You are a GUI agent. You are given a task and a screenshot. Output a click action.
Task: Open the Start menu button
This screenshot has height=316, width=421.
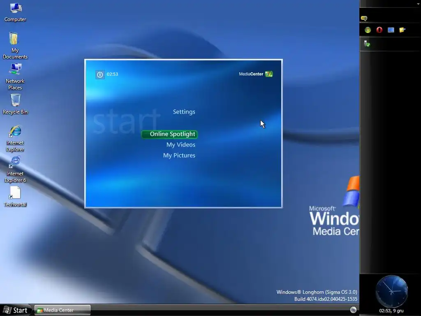coord(16,310)
